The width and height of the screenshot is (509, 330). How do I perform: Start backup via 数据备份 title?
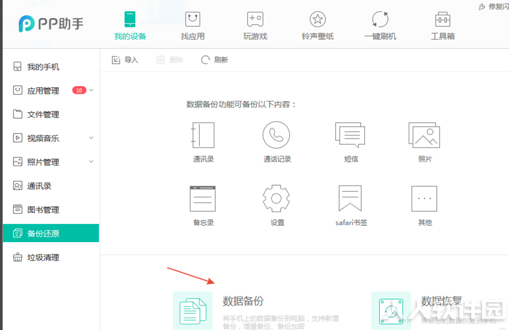click(x=243, y=301)
